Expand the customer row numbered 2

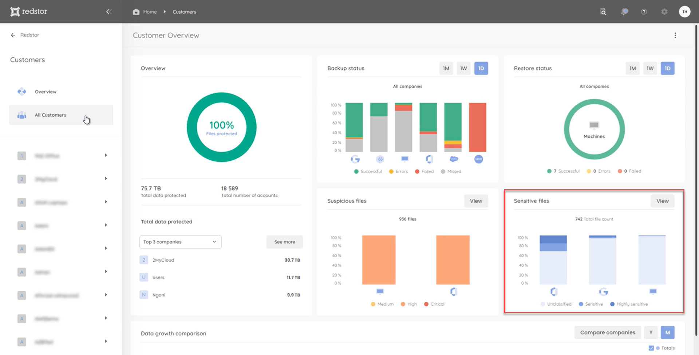pos(106,179)
